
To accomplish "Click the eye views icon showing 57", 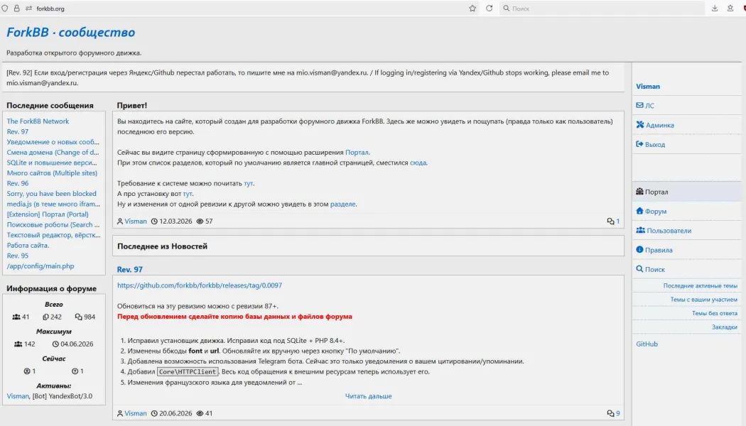I will point(200,221).
